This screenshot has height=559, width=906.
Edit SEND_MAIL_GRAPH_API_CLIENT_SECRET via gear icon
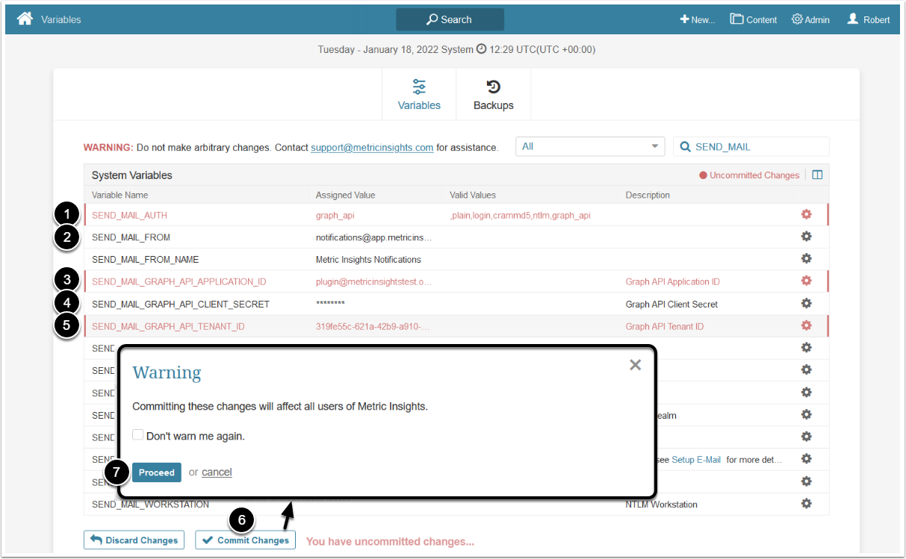click(806, 303)
